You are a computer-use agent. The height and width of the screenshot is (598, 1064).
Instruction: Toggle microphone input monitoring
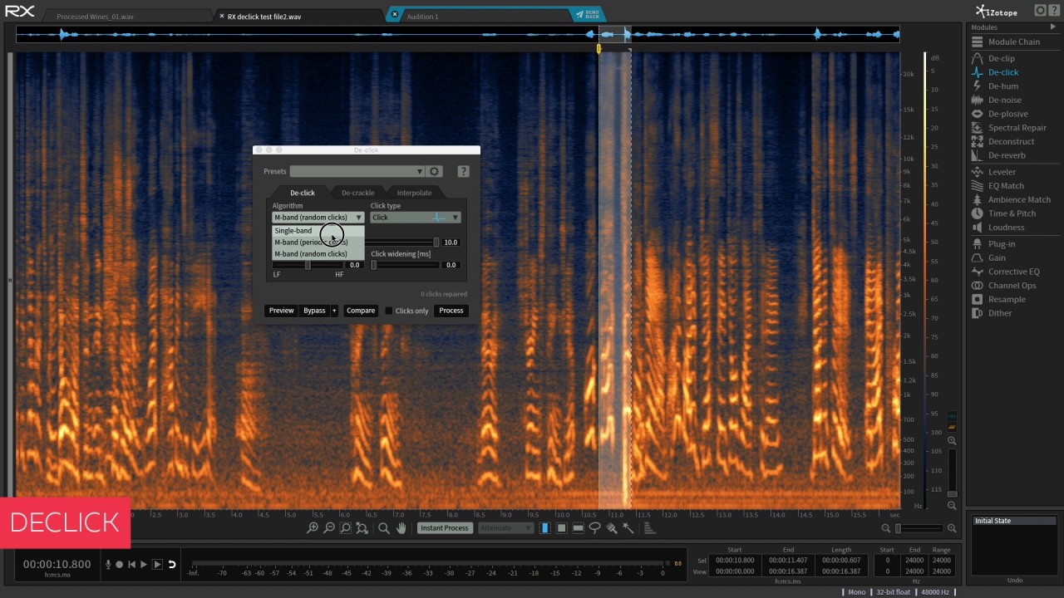[108, 564]
